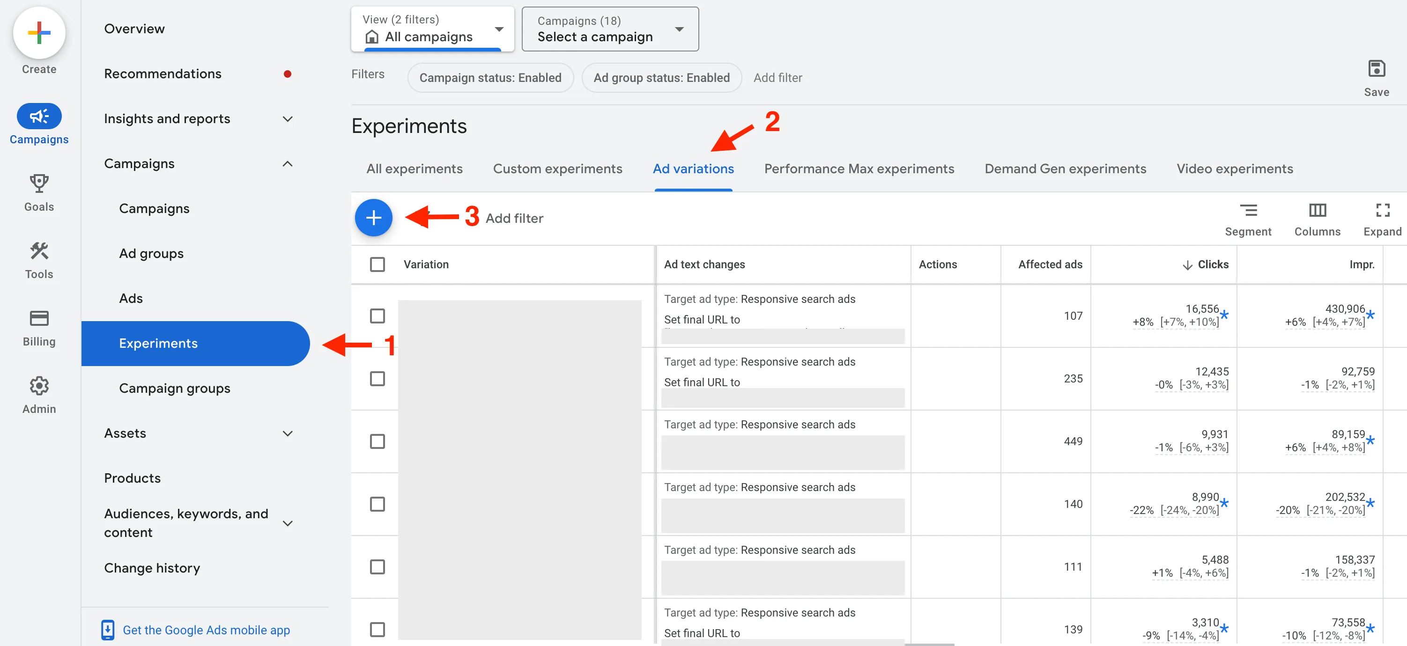
Task: Open Admin gear icon
Action: click(39, 386)
